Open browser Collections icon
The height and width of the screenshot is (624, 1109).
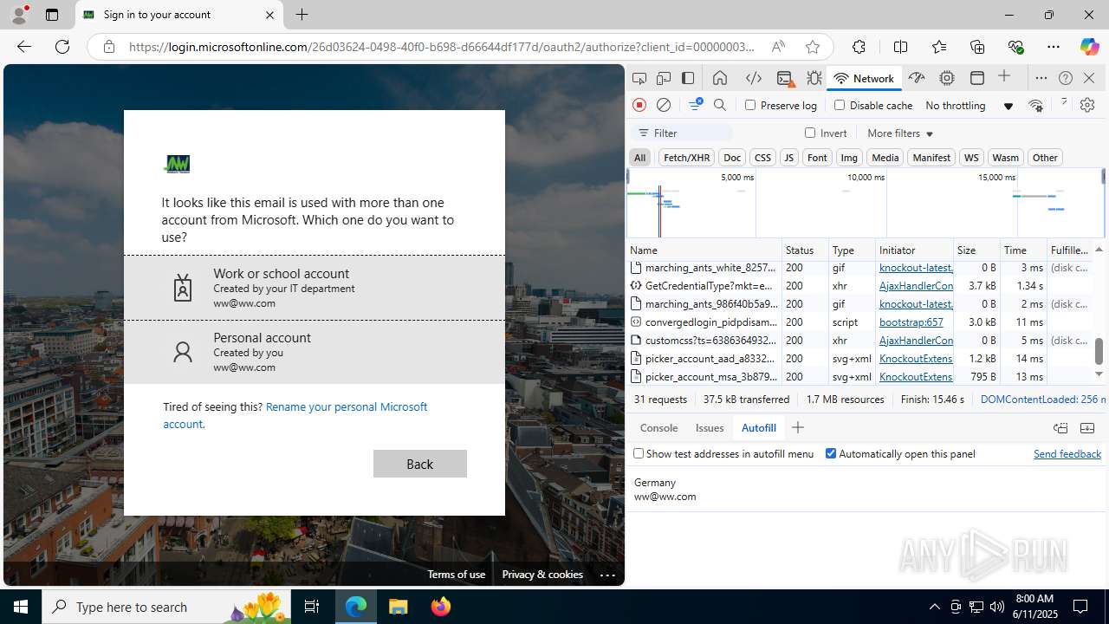pyautogui.click(x=977, y=47)
